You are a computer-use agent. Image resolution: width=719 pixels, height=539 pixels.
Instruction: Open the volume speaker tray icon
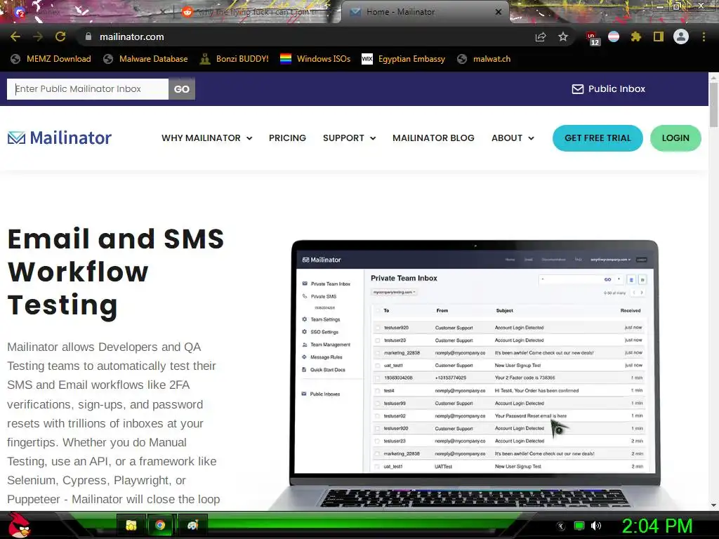point(596,526)
